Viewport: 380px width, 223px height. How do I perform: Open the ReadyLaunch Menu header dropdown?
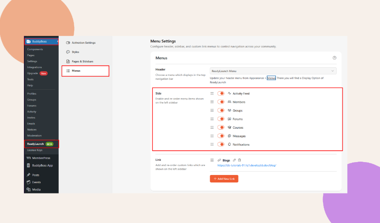[x=273, y=71]
